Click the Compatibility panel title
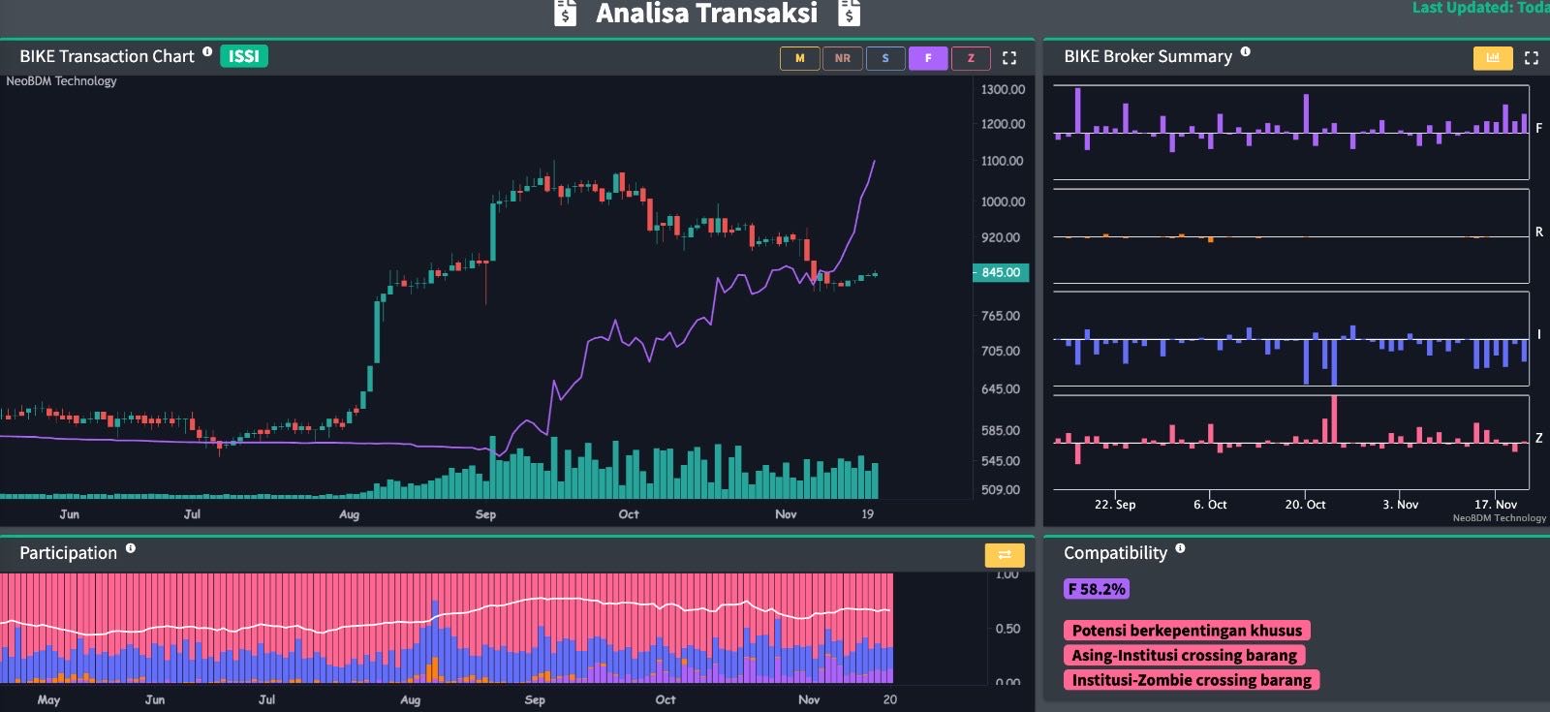 point(1116,553)
